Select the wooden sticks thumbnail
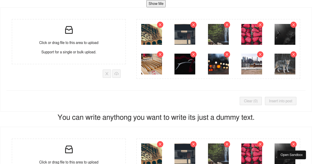This screenshot has height=164, width=312. click(x=152, y=64)
